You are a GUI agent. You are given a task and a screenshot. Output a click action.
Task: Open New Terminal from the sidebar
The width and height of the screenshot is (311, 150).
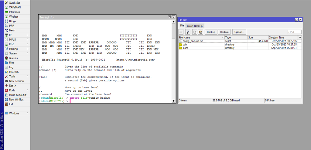[x=16, y=81]
